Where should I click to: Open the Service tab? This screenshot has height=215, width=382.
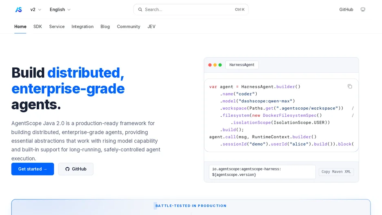[57, 27]
